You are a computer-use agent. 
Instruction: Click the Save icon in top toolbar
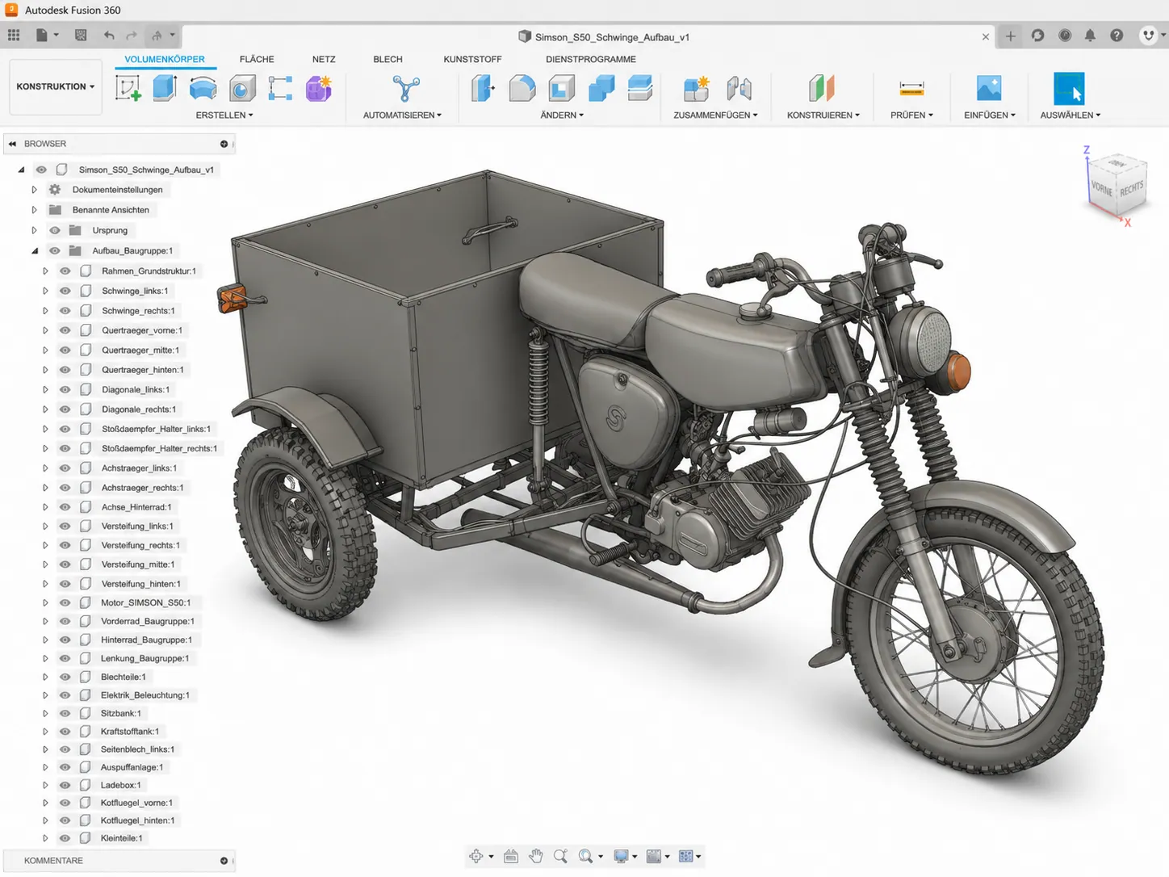click(81, 36)
